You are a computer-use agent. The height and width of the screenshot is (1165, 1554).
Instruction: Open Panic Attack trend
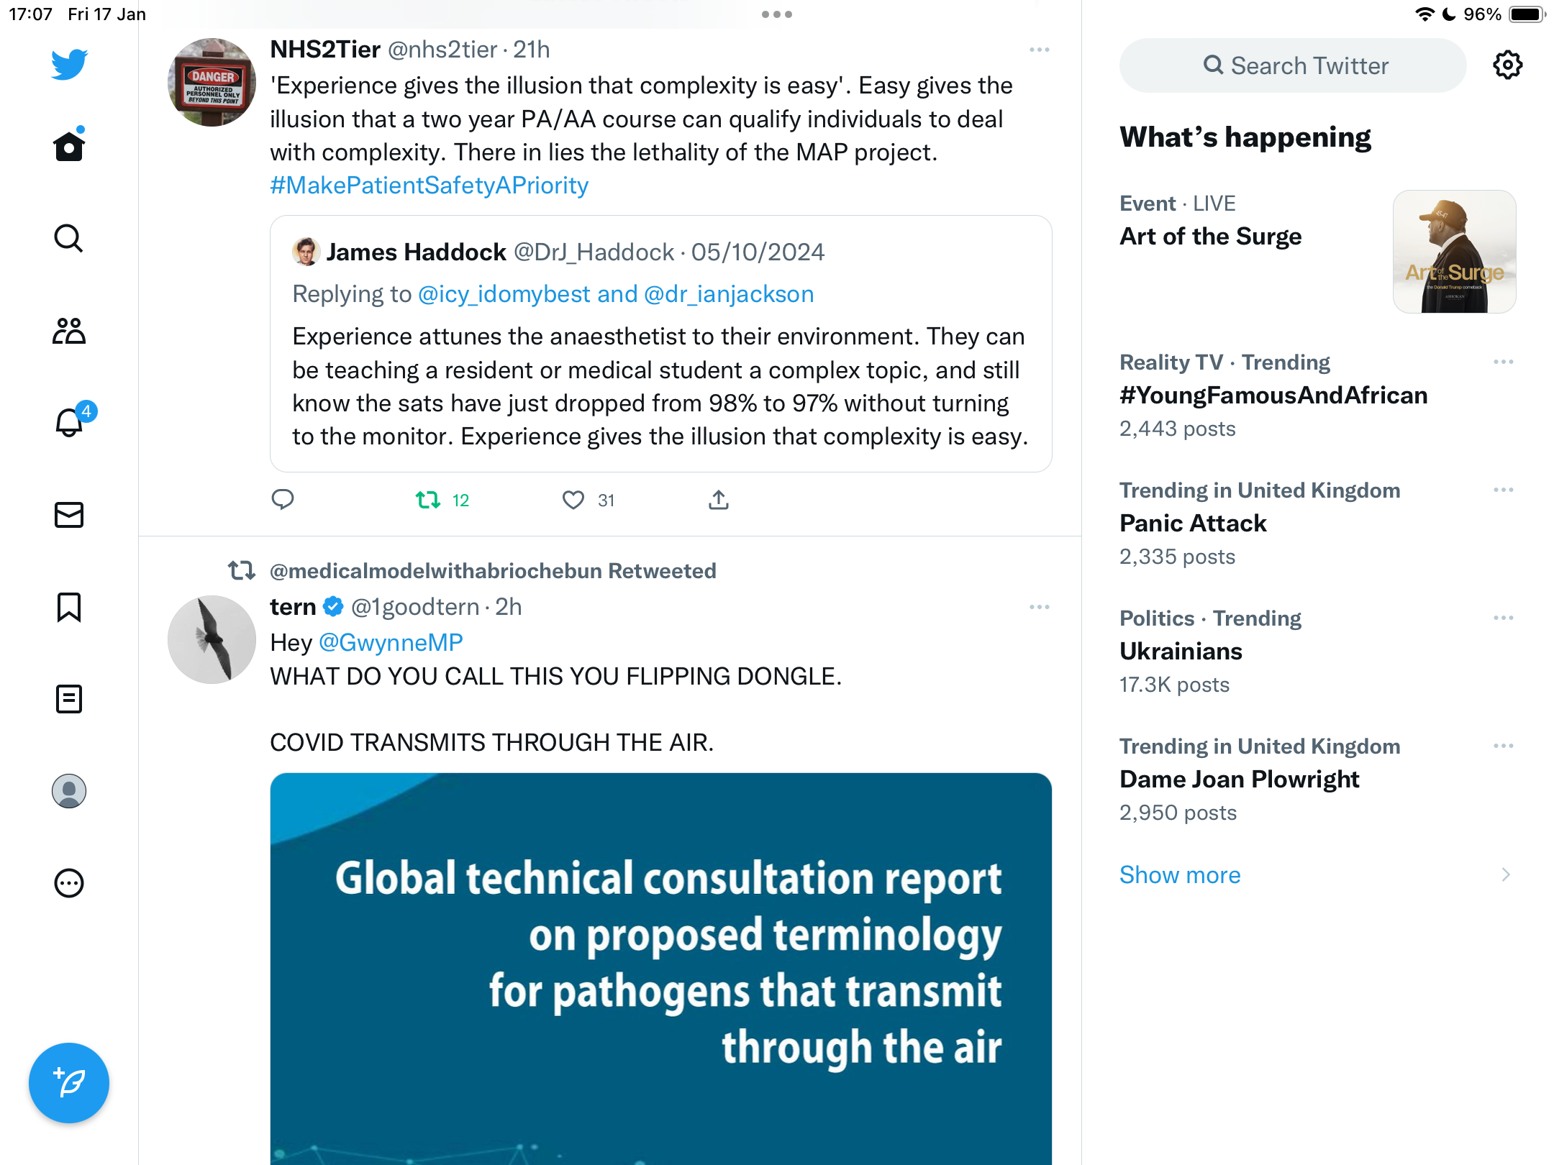click(x=1193, y=524)
